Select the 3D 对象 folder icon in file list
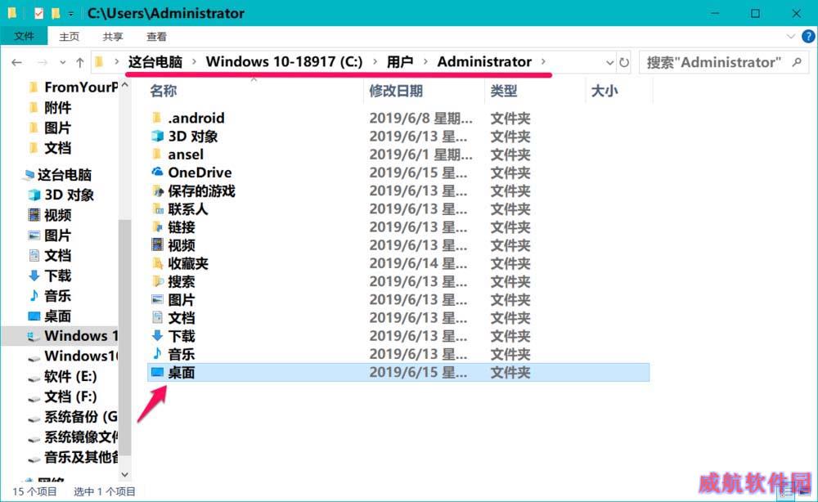This screenshot has height=502, width=818. point(157,136)
